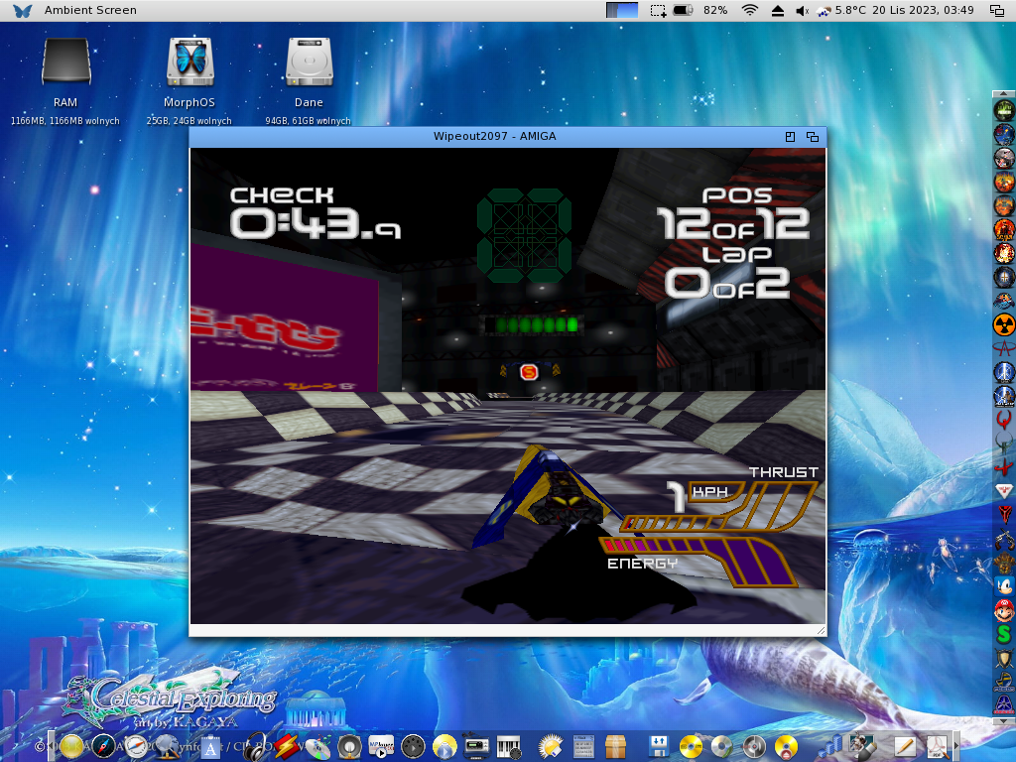Open the yellow sphere dock icon
This screenshot has height=762, width=1016.
point(71,746)
